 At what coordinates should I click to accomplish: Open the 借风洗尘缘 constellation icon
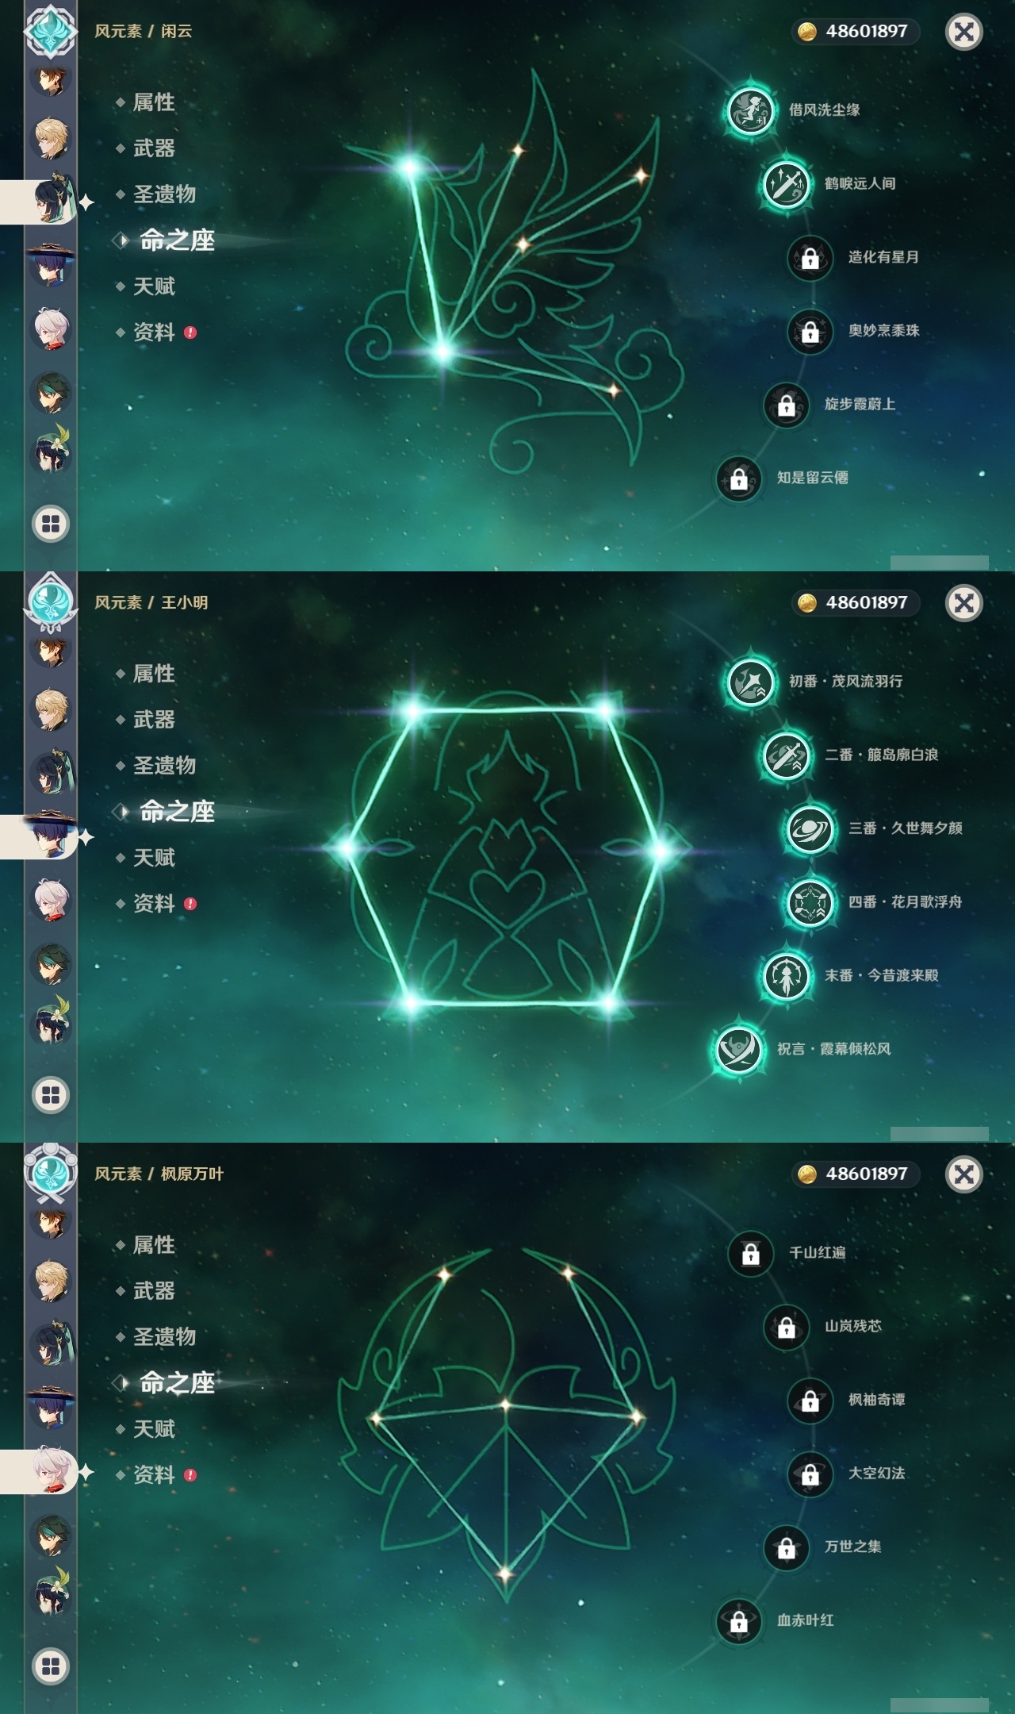tap(750, 110)
